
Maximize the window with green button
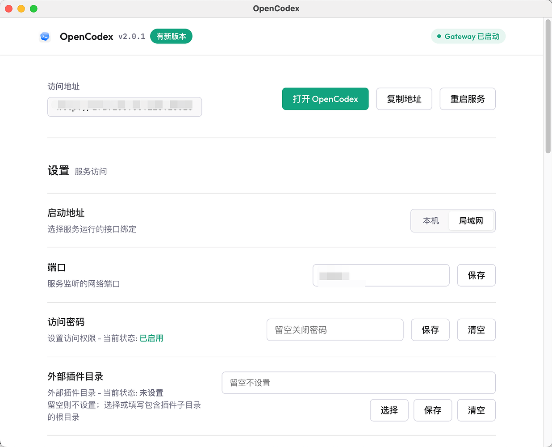(33, 8)
